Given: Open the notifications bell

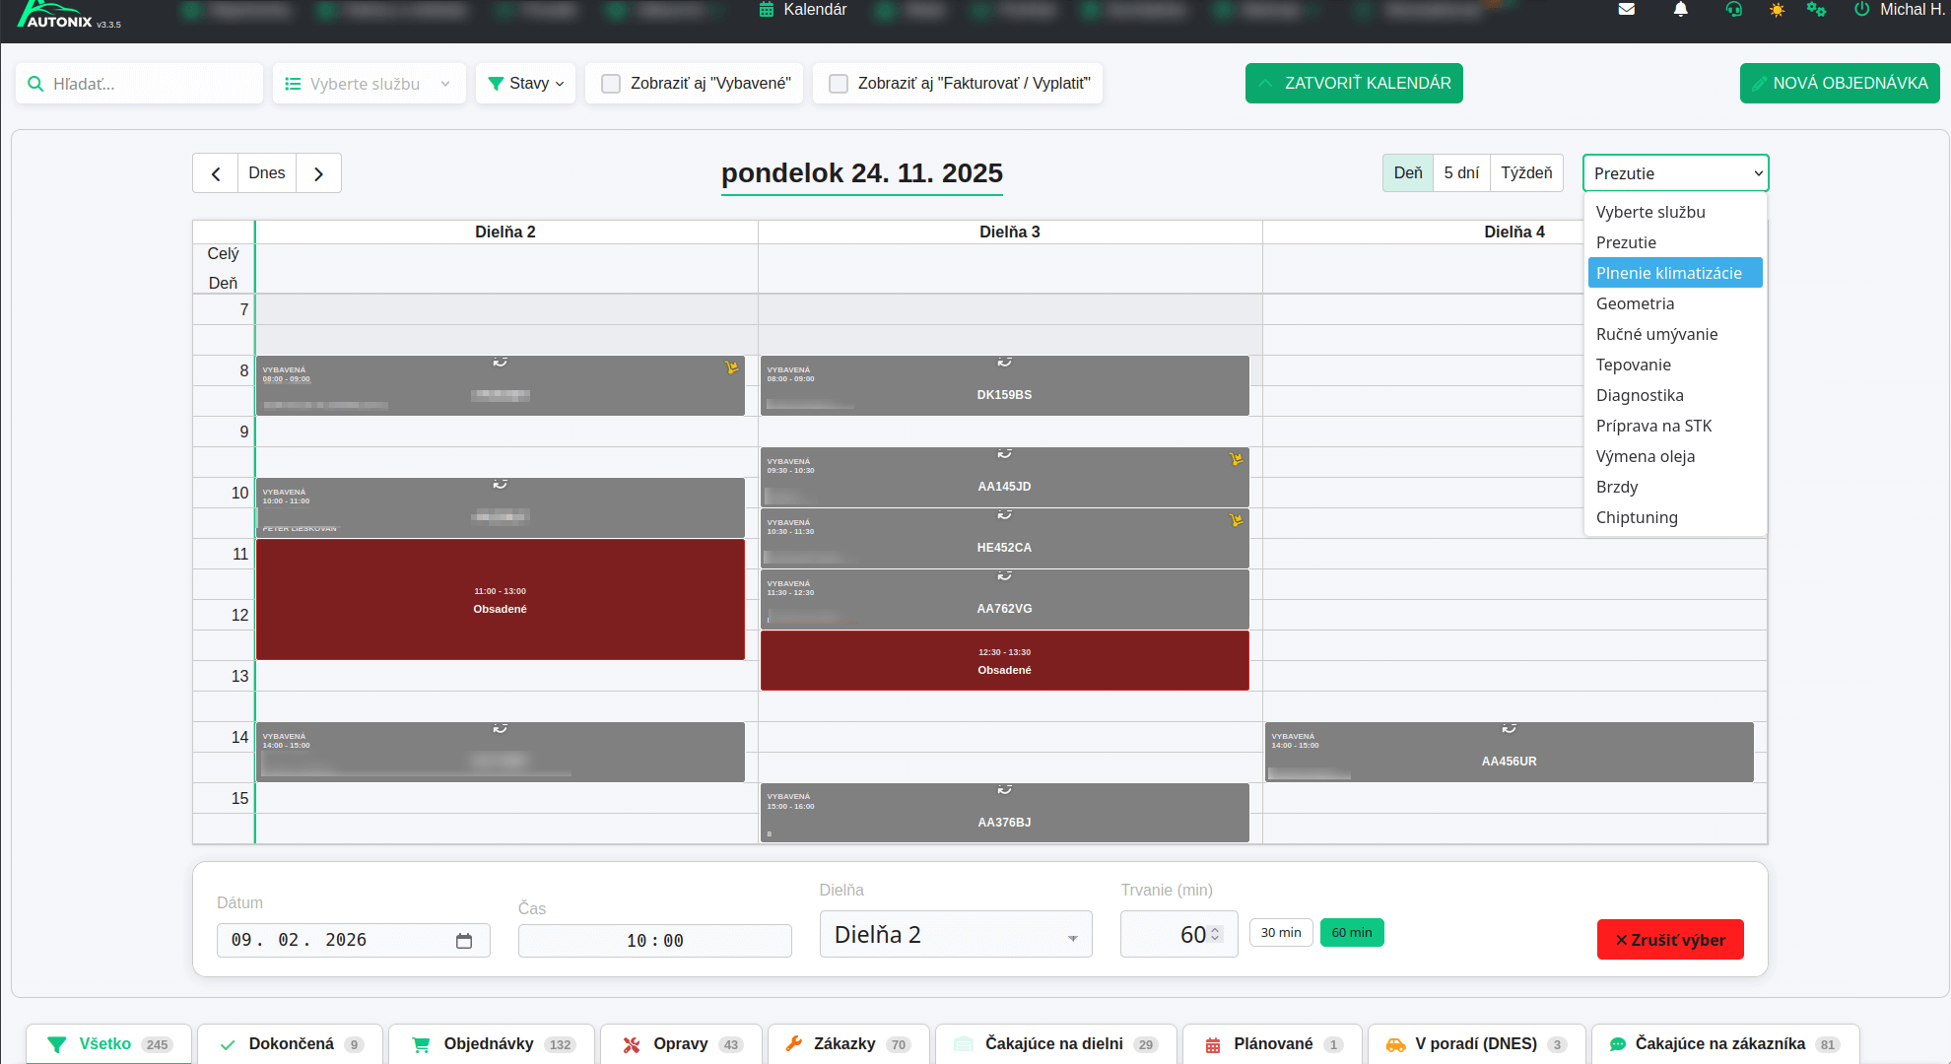Looking at the screenshot, I should tap(1681, 10).
